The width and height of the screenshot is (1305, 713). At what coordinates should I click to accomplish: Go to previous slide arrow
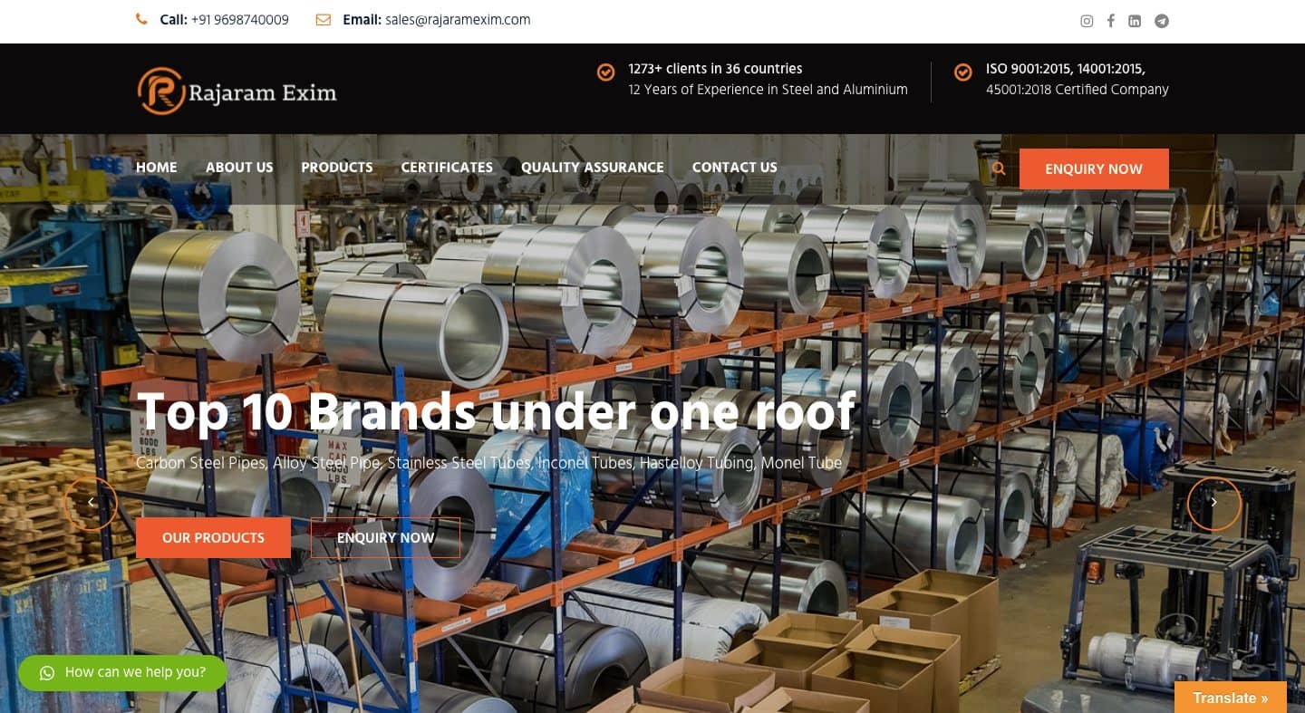[91, 503]
